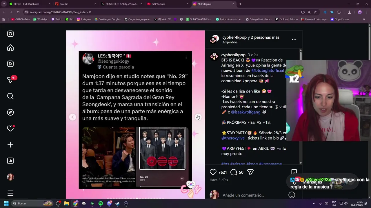The image size is (371, 208).
Task: Go to previous carousel image
Action: [73, 117]
